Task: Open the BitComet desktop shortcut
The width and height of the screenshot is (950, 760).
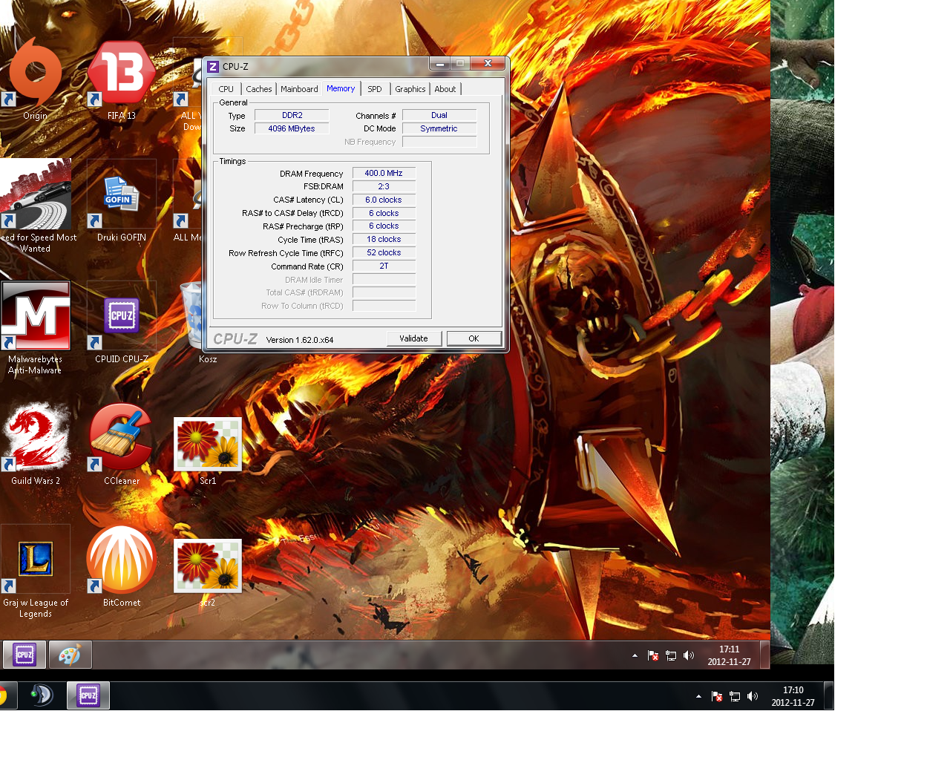Action: [122, 566]
